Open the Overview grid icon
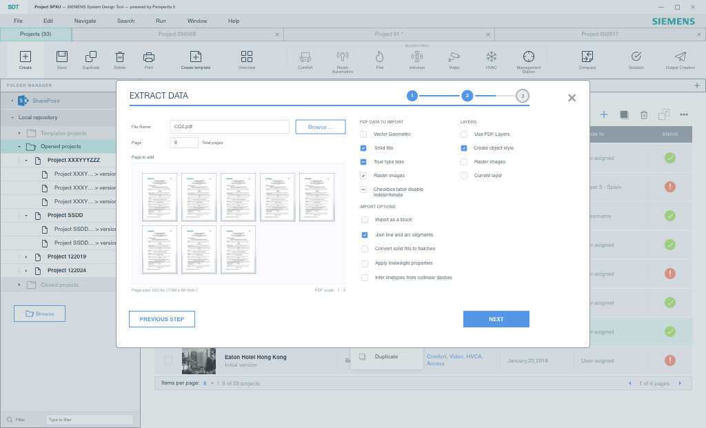The height and width of the screenshot is (428, 706). coord(247,57)
